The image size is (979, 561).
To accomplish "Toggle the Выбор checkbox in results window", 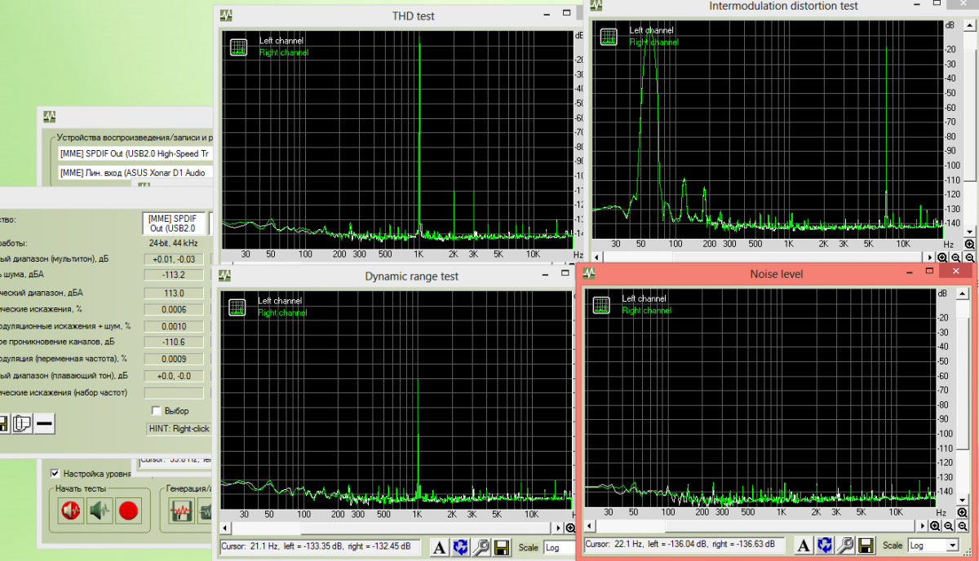I will coord(156,411).
